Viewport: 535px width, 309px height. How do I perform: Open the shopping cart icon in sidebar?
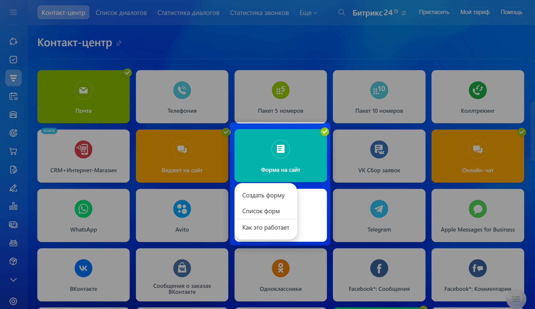[x=13, y=151]
